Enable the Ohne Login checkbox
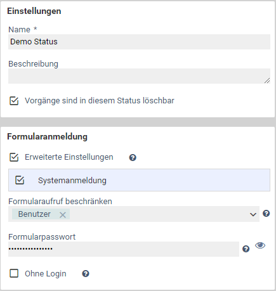Viewport: 276px width, 291px height. pos(14,273)
